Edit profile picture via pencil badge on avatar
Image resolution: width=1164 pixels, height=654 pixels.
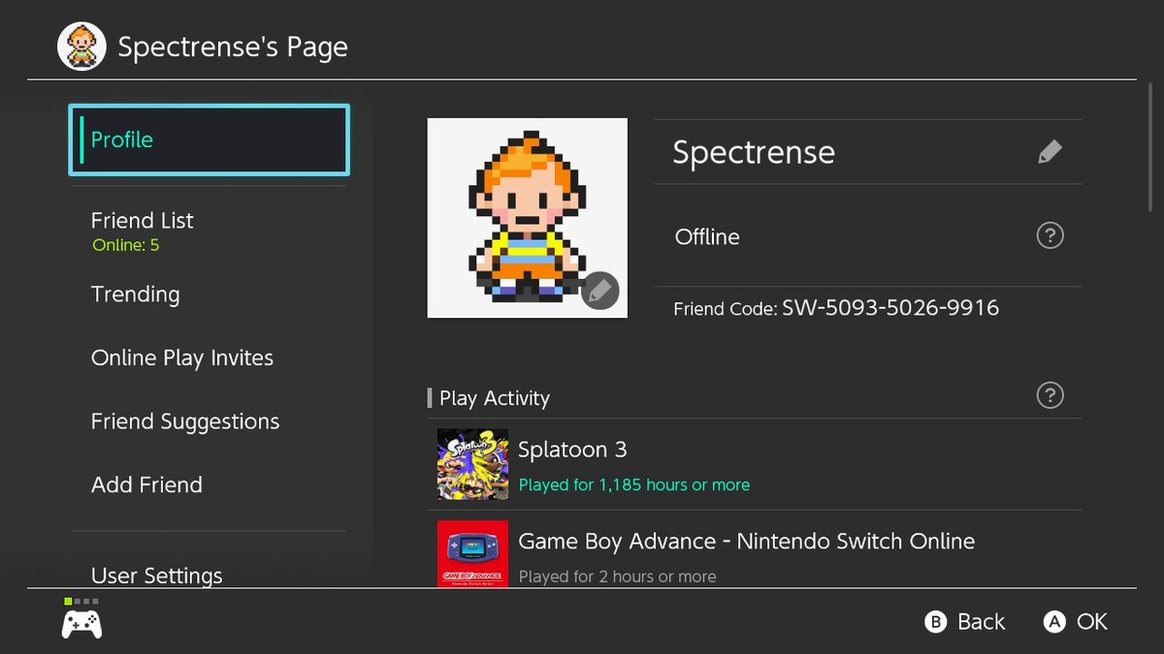(600, 291)
